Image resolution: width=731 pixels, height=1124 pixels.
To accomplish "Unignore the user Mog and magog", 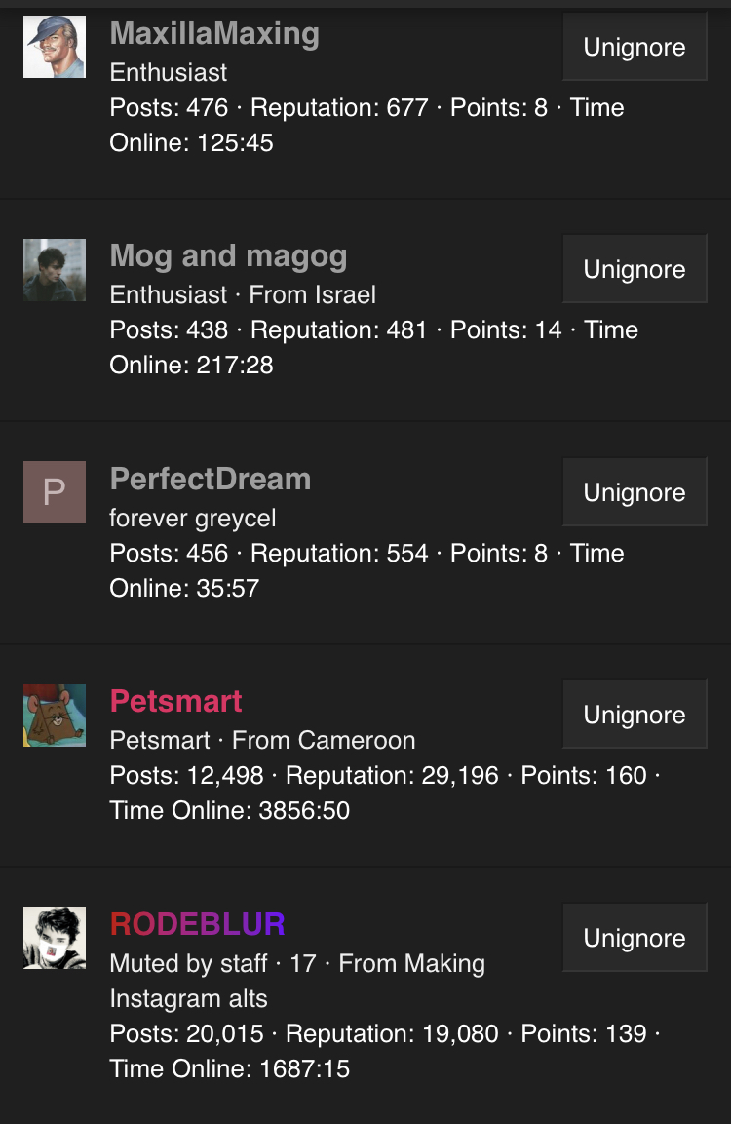I will (635, 269).
